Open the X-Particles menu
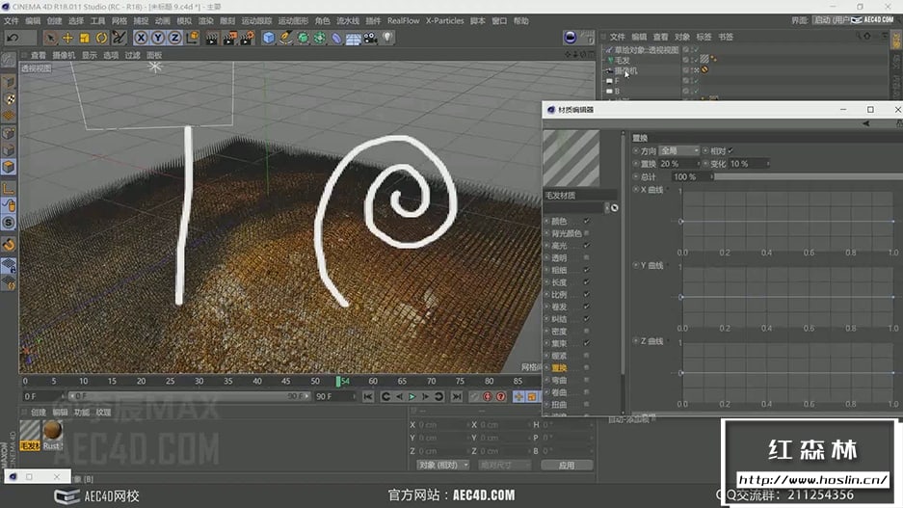 tap(445, 20)
